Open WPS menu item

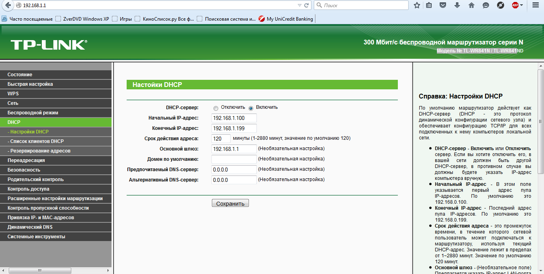[56, 94]
